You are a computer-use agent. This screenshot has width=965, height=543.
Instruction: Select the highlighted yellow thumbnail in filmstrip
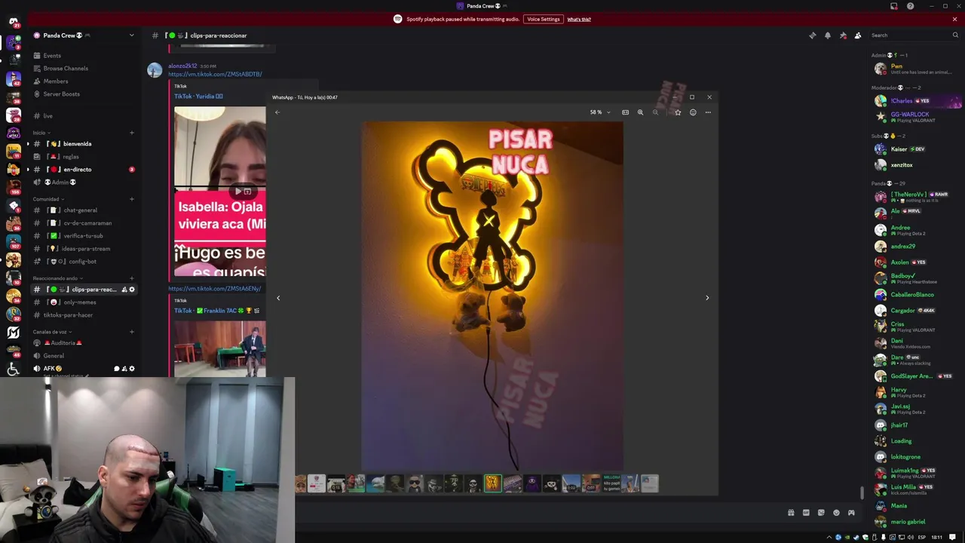click(492, 483)
